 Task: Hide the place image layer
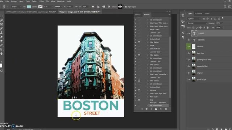(188, 79)
